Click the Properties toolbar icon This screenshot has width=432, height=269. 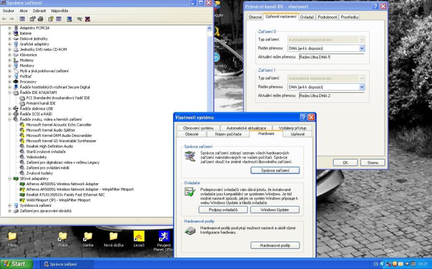[x=33, y=19]
